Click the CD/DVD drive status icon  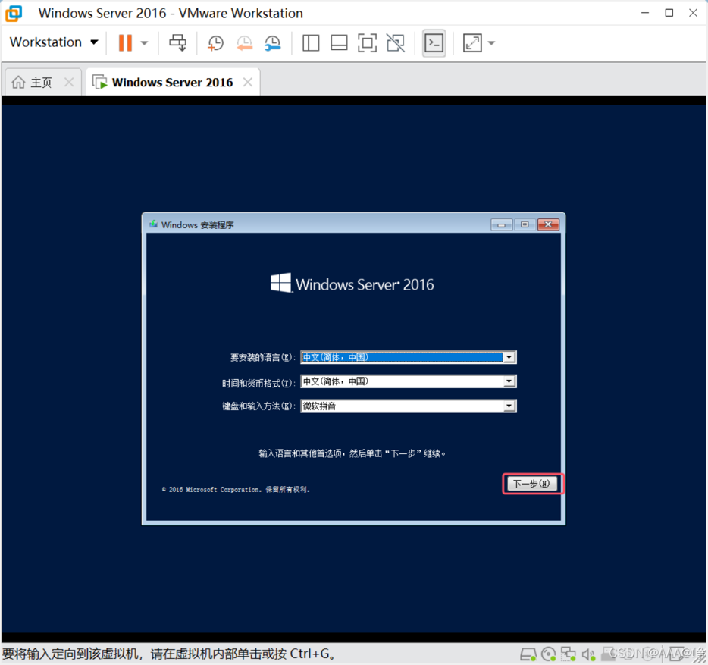548,654
